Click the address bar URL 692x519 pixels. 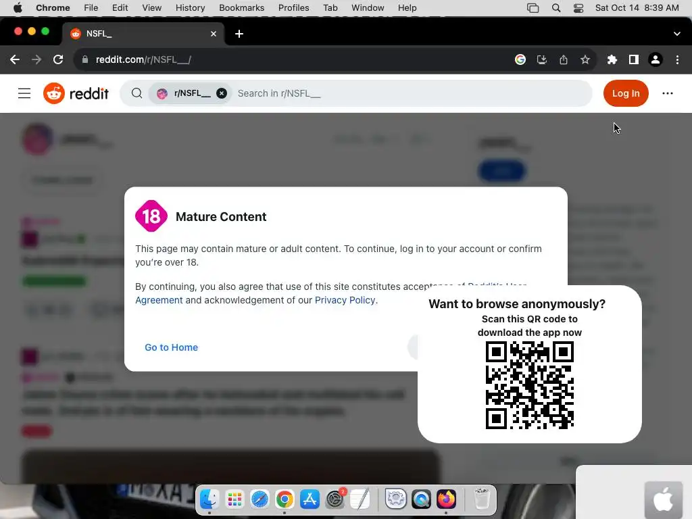143,59
